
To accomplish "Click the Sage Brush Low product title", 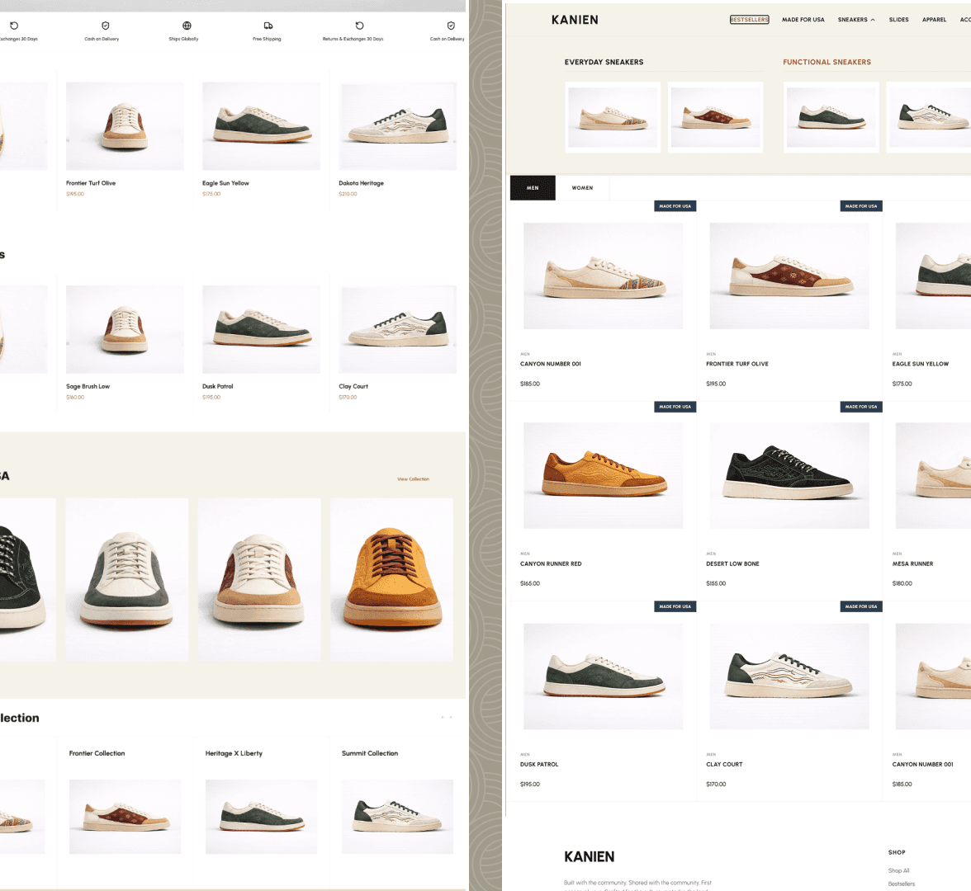I will (x=88, y=386).
